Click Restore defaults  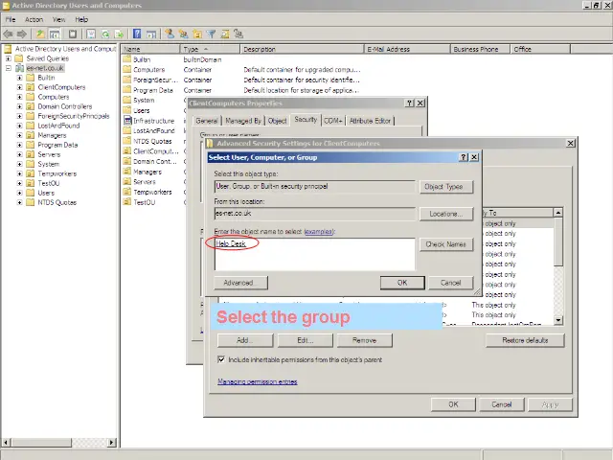pyautogui.click(x=525, y=340)
